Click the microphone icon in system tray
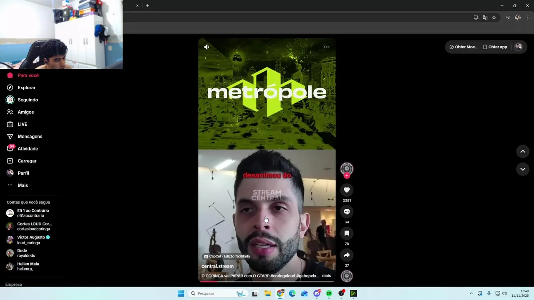 click(x=489, y=293)
